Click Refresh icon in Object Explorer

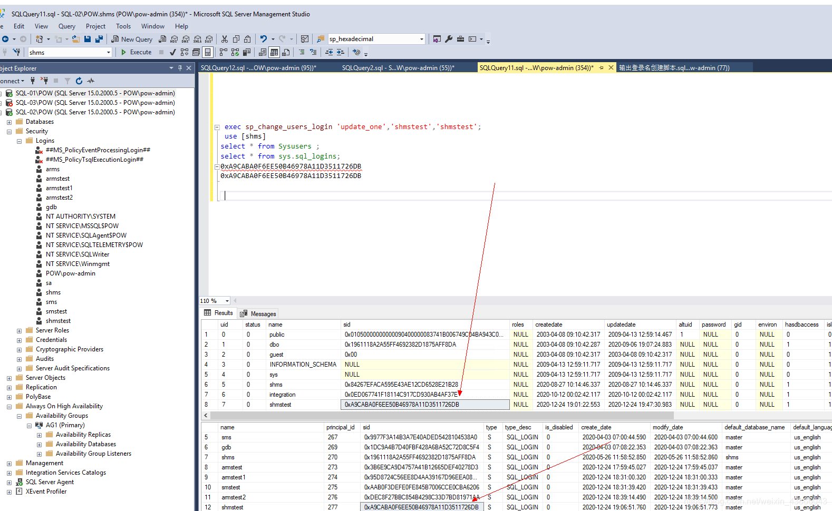(x=79, y=81)
